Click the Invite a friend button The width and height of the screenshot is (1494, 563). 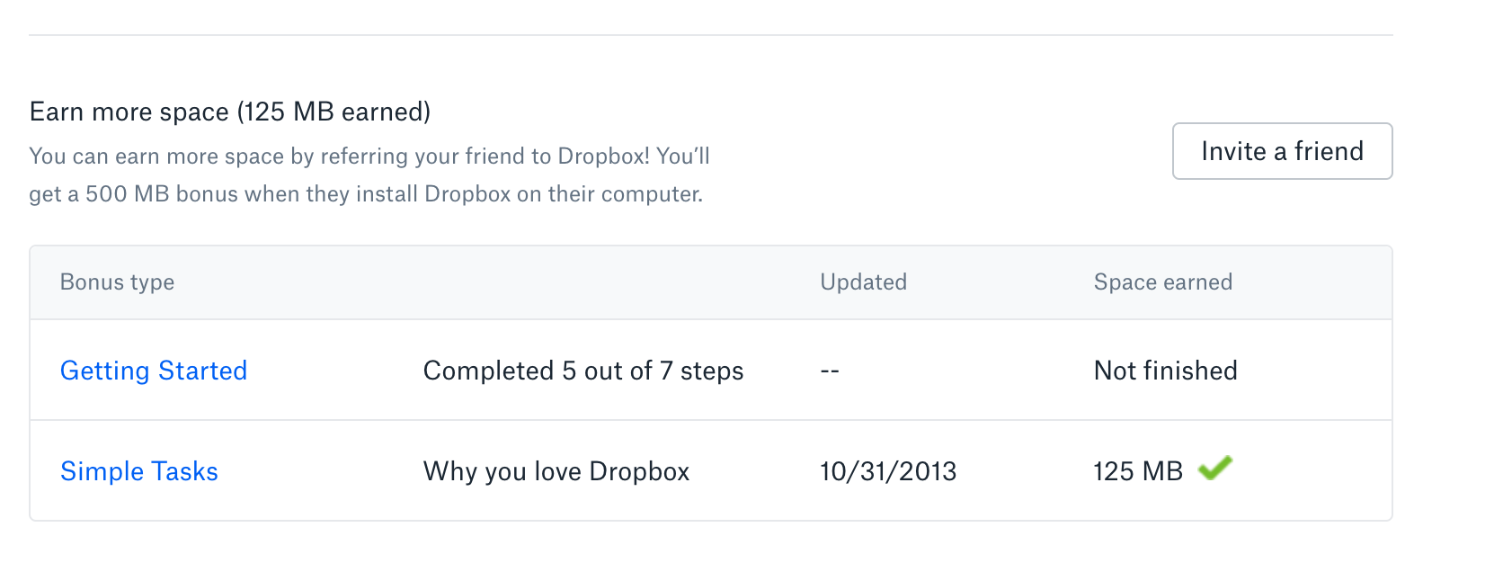point(1282,151)
